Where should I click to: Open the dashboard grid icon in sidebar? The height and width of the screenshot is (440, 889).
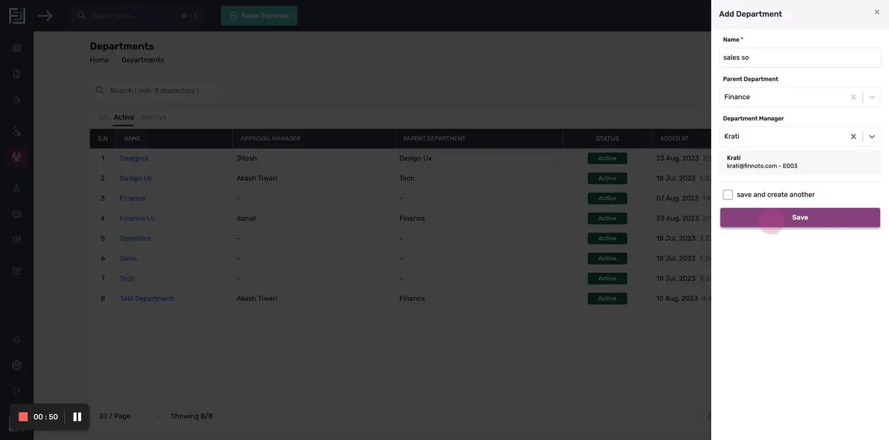click(x=17, y=48)
